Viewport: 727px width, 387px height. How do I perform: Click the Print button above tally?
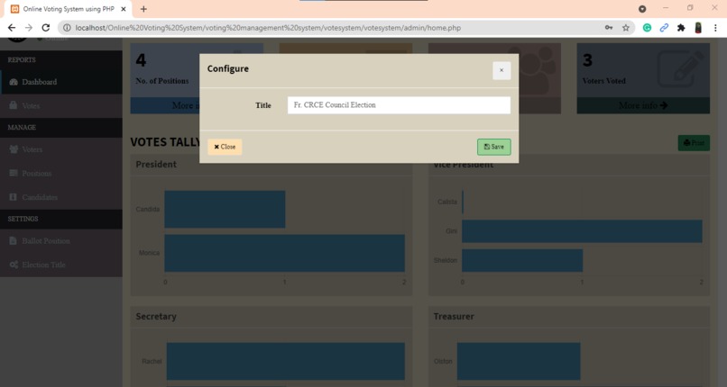coord(694,143)
